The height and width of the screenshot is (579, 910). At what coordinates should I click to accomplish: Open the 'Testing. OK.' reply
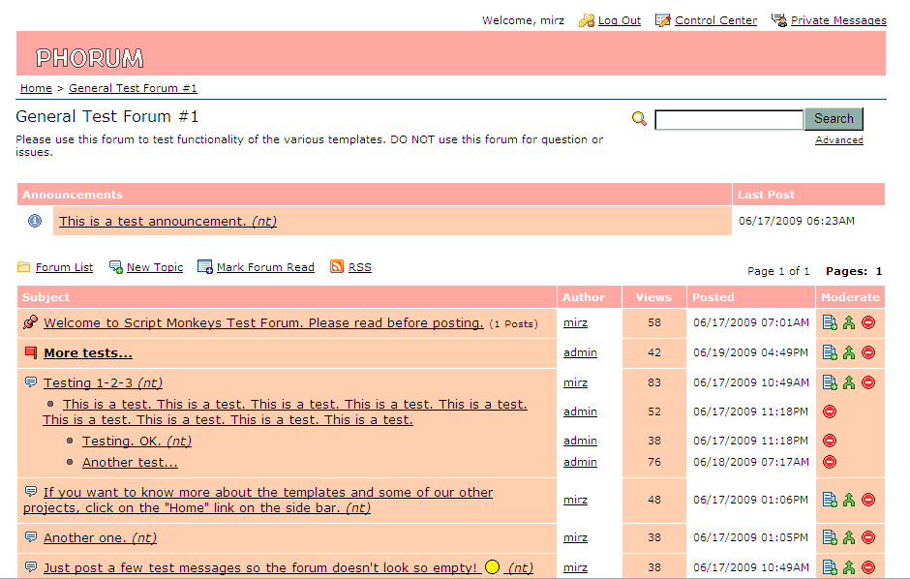point(136,441)
